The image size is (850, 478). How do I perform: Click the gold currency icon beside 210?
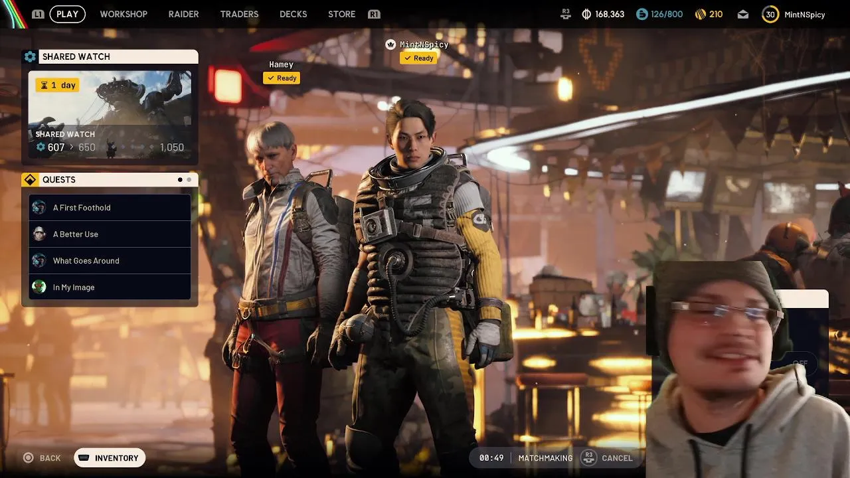pos(700,14)
